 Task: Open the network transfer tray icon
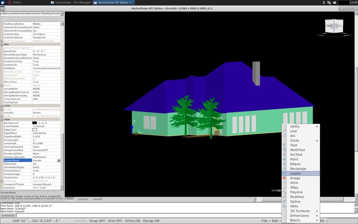pos(329,2)
